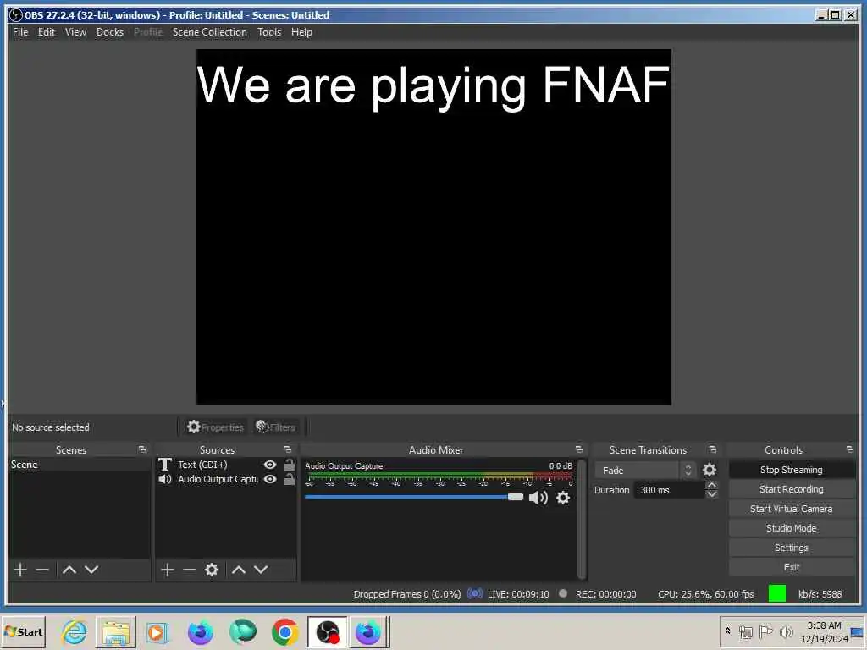This screenshot has width=867, height=650.
Task: Move source up in Sources panel
Action: pyautogui.click(x=238, y=570)
